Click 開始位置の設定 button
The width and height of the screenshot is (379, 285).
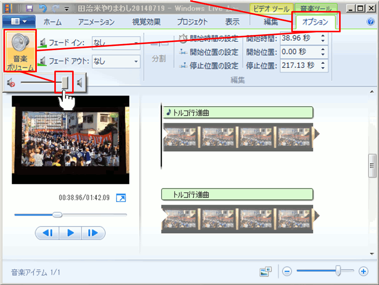[210, 52]
